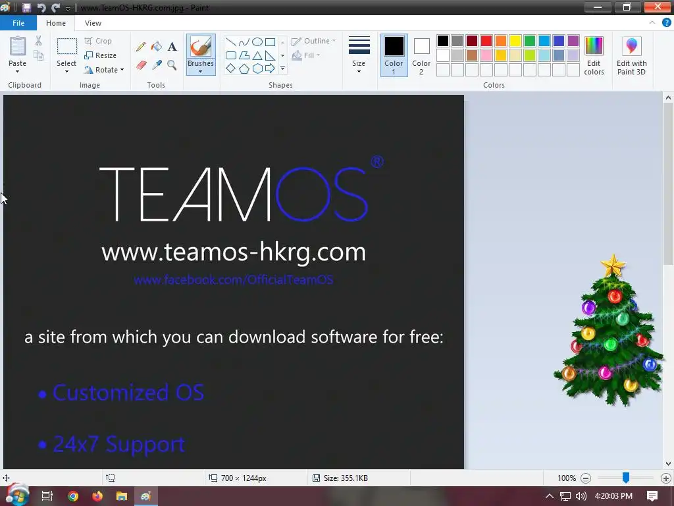The height and width of the screenshot is (506, 674).
Task: Choose the Triangle shape
Action: click(x=257, y=55)
